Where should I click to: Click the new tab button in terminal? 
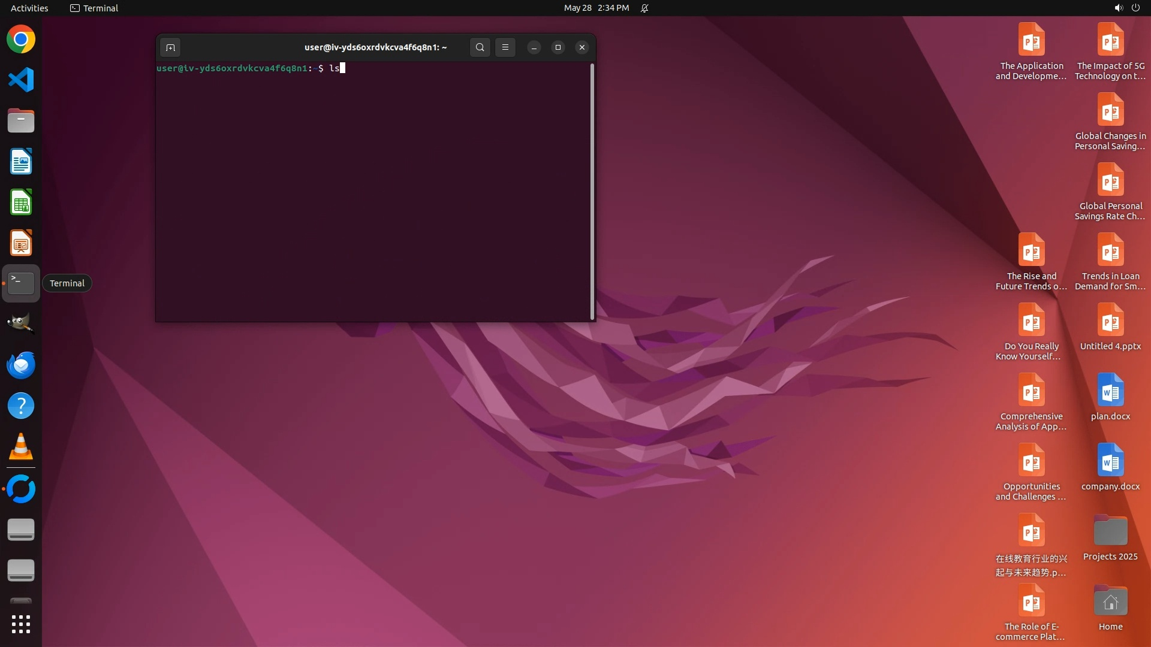tap(170, 47)
